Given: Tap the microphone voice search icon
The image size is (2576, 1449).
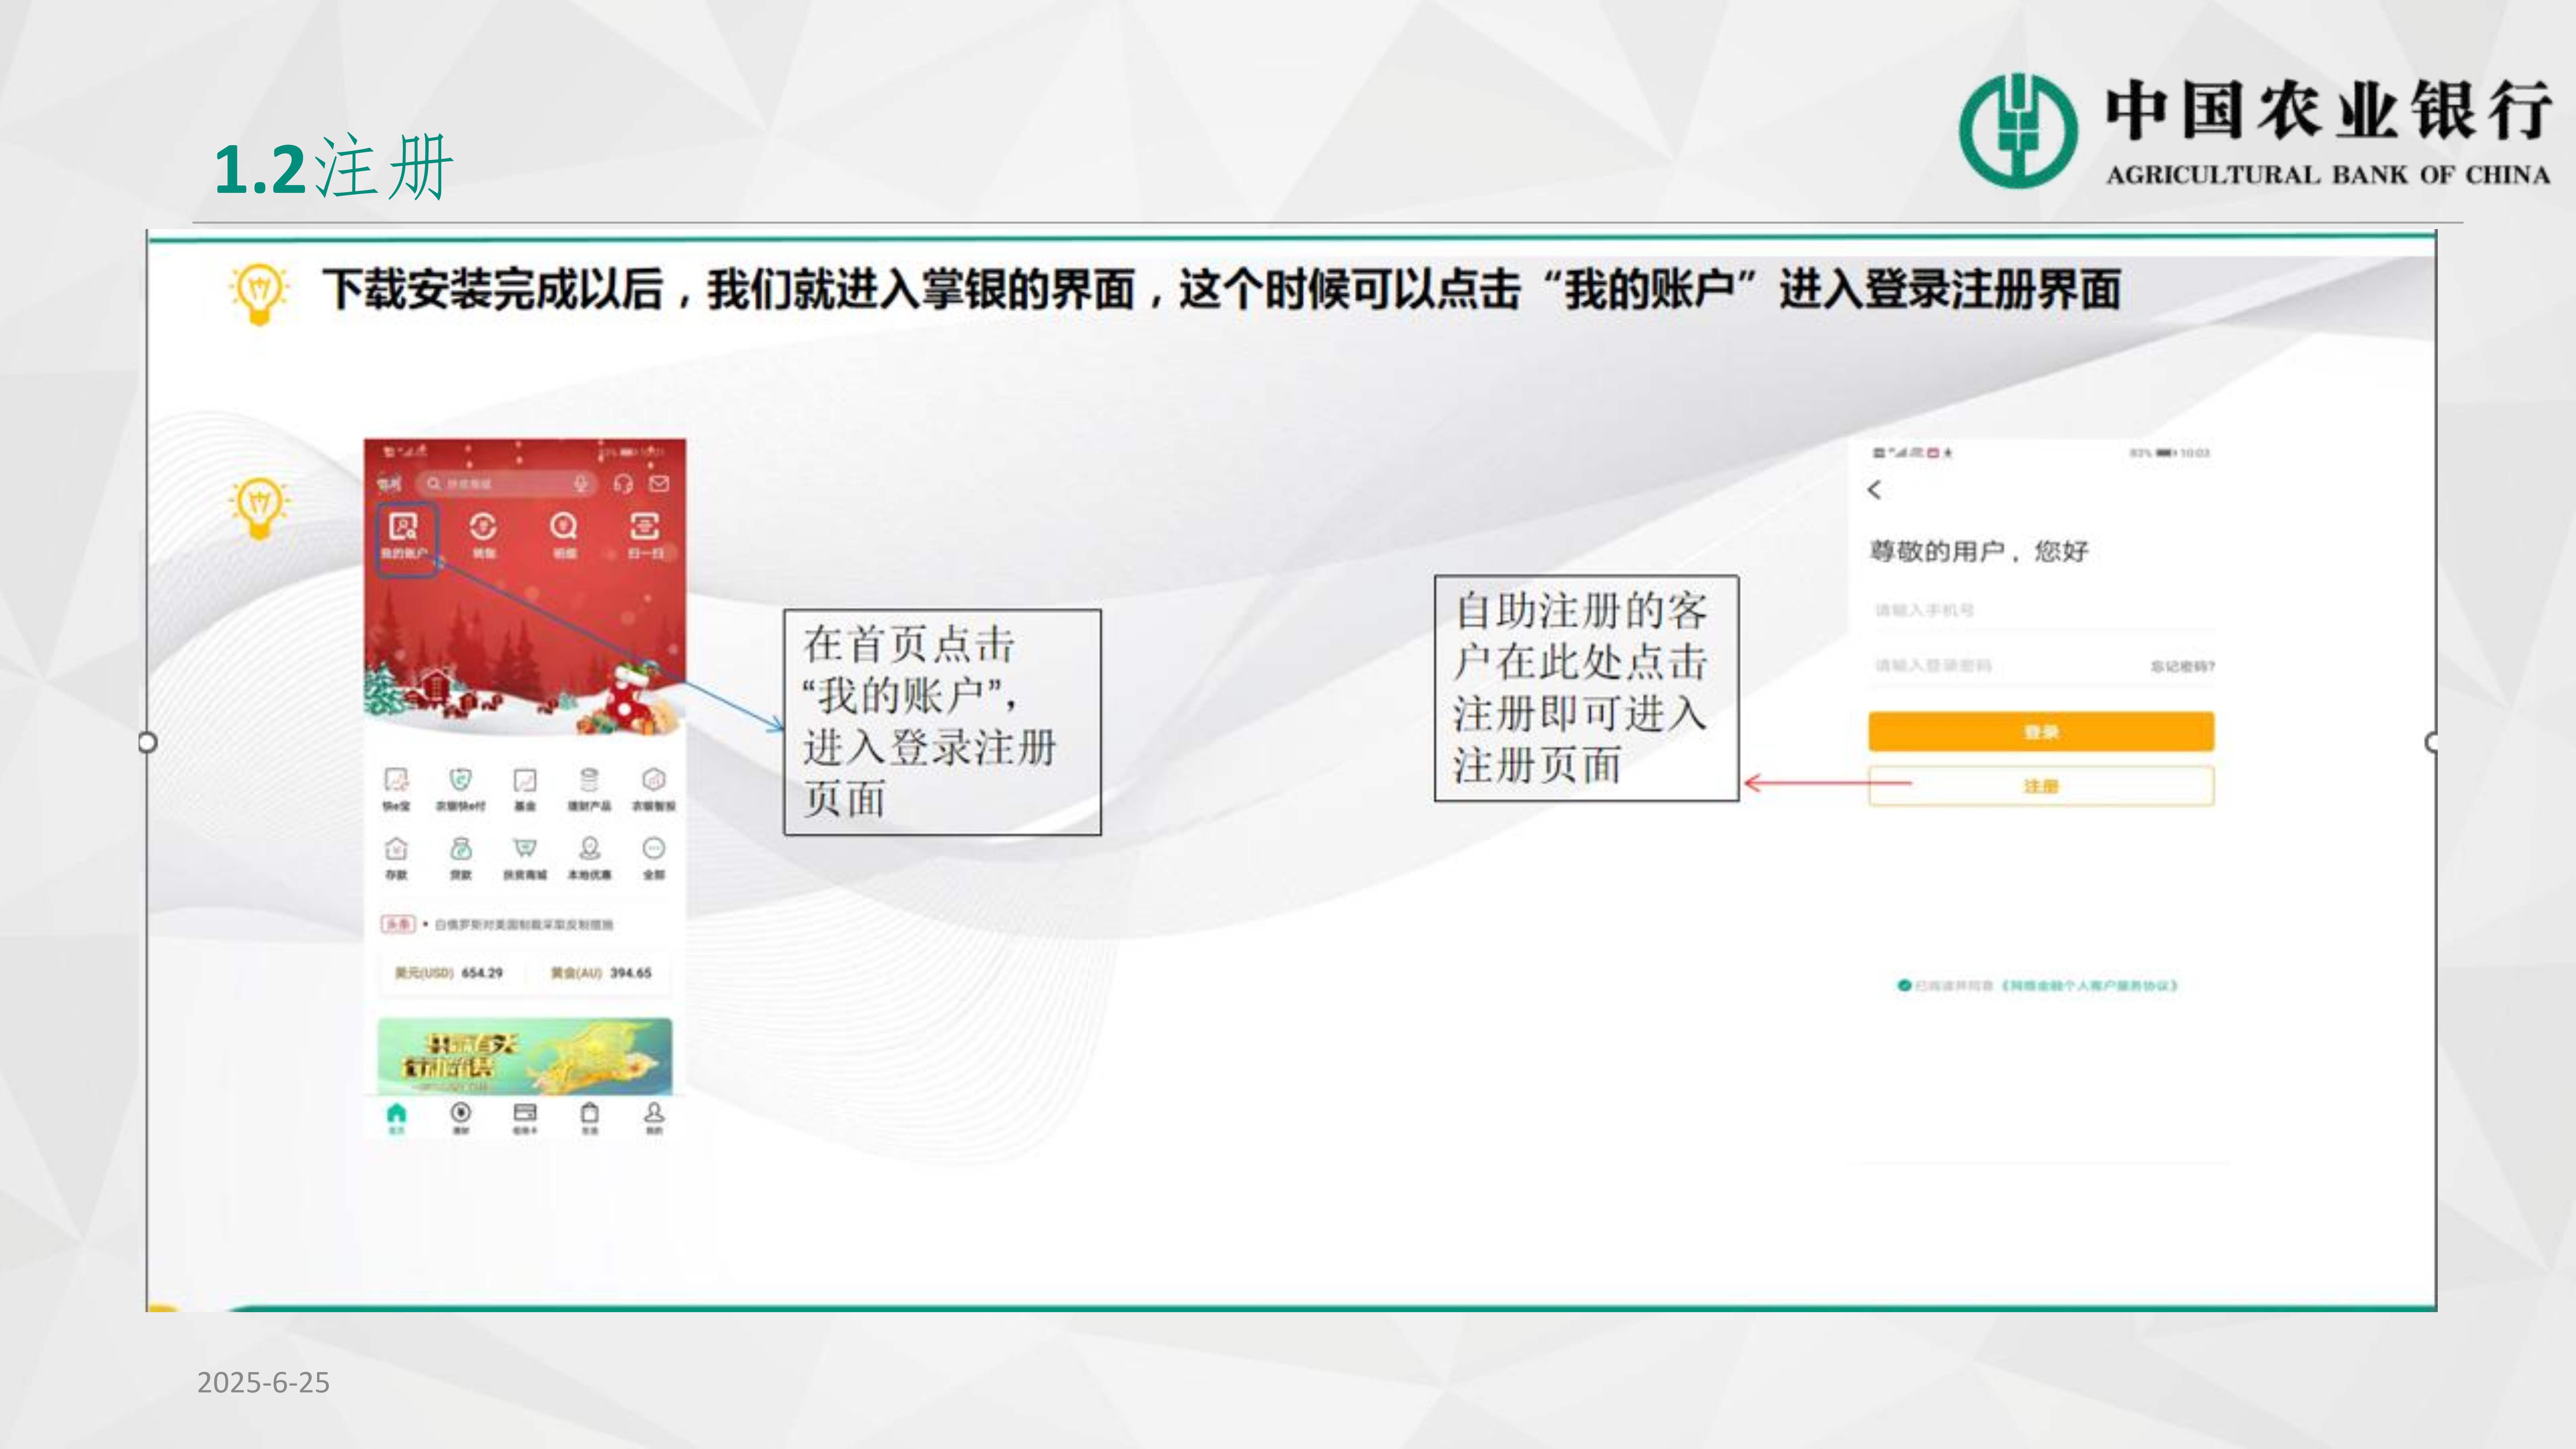Looking at the screenshot, I should coord(581,484).
